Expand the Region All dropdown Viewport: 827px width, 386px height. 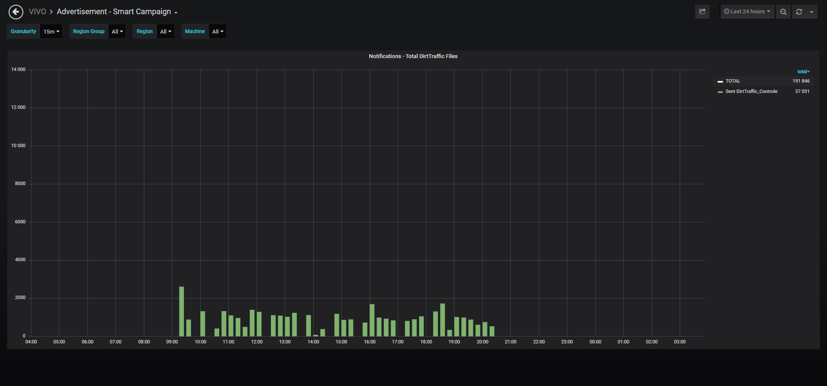click(165, 31)
